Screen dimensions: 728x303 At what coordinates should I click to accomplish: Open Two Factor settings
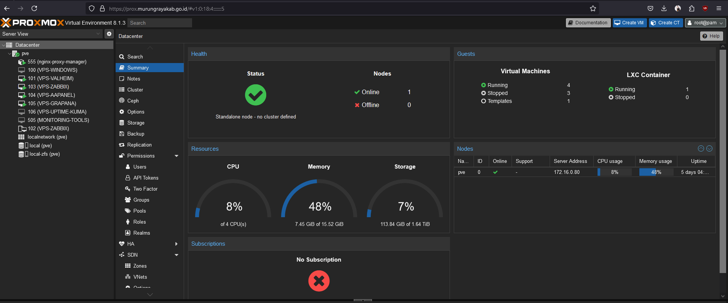149,189
